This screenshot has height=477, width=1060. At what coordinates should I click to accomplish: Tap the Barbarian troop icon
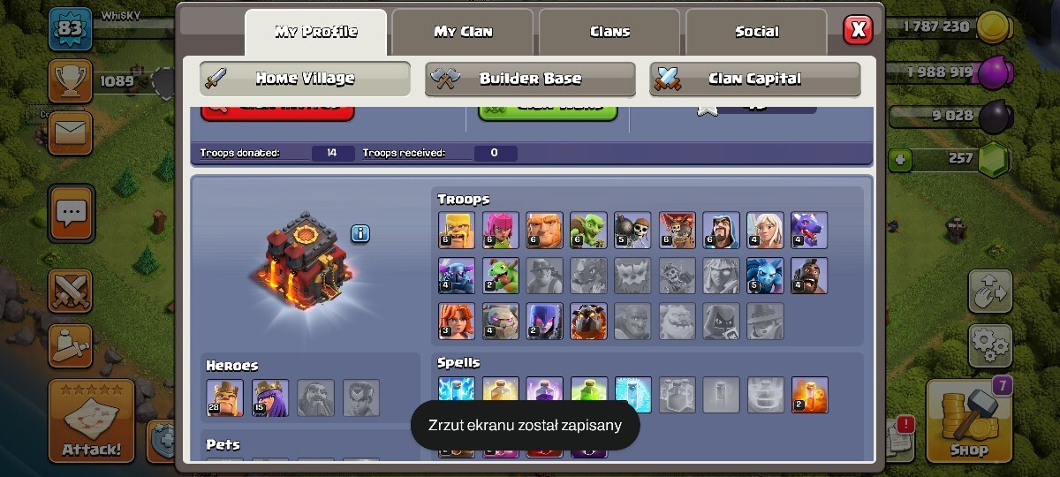click(x=457, y=230)
